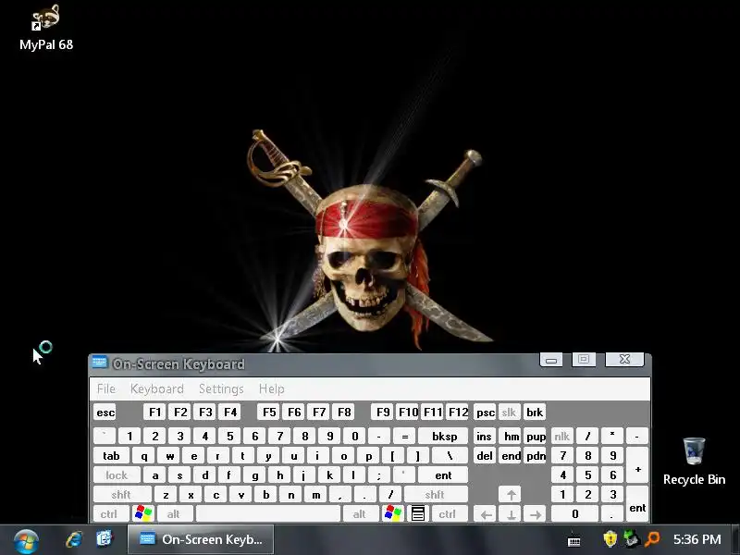
Task: Click the backslash key
Action: click(450, 455)
